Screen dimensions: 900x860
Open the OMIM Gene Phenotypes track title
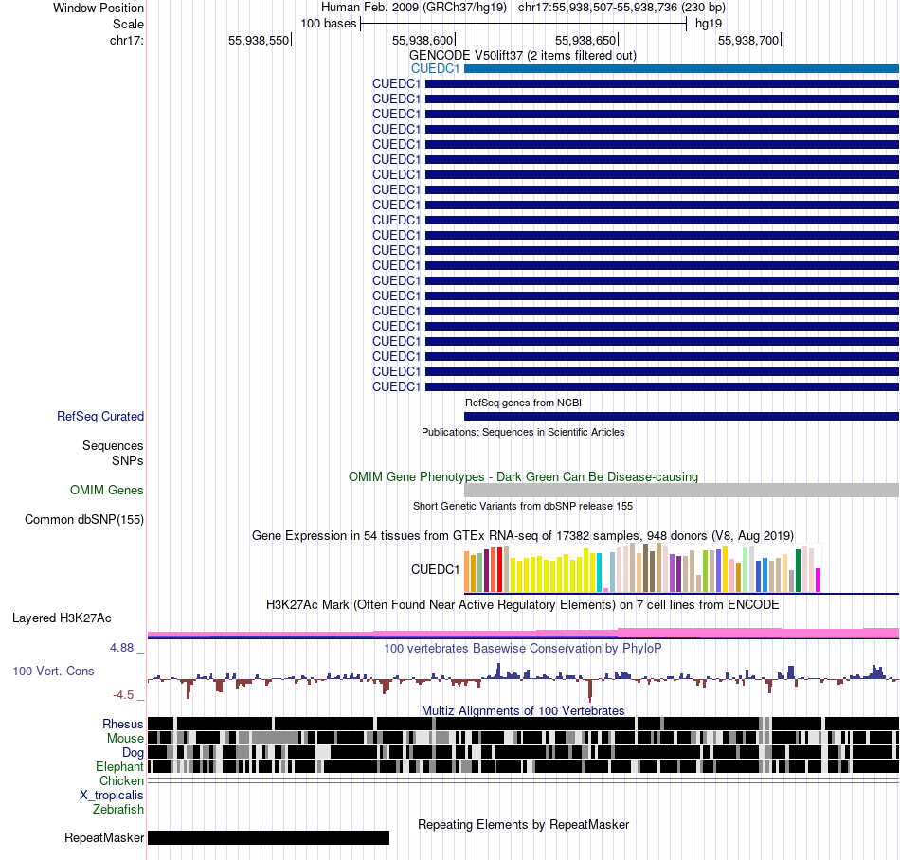click(x=523, y=476)
